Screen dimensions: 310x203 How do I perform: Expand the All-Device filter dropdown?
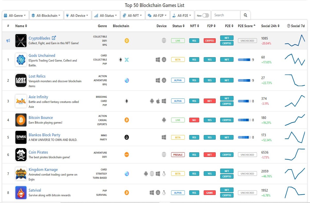pos(78,15)
